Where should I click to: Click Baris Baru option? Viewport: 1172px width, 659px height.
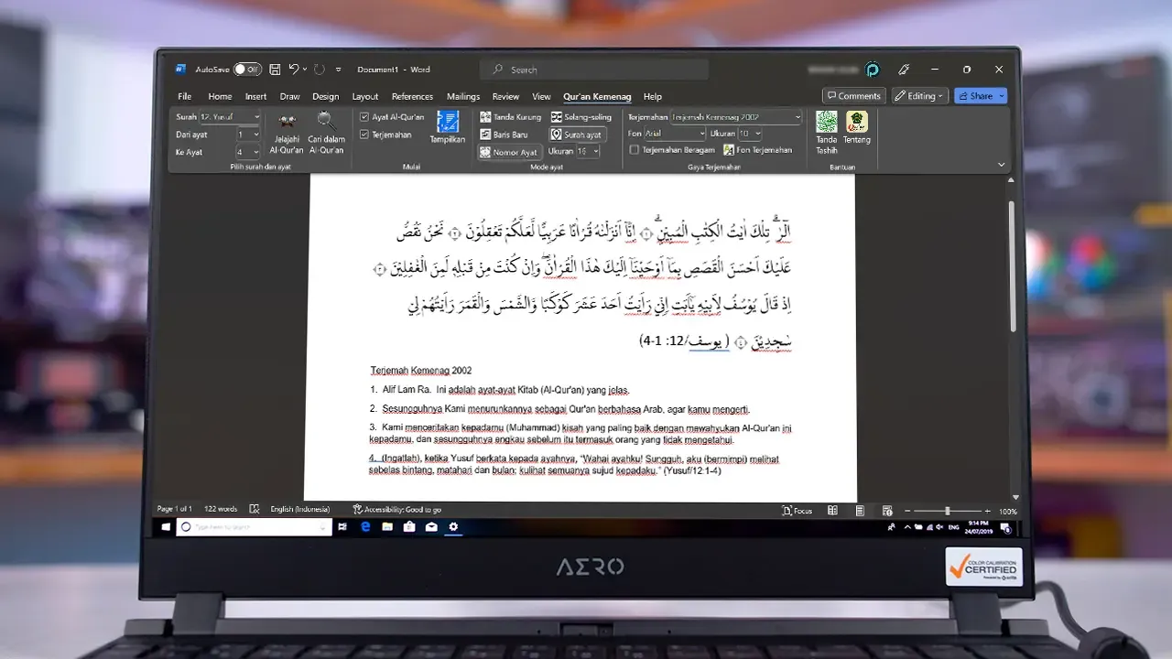pos(505,135)
